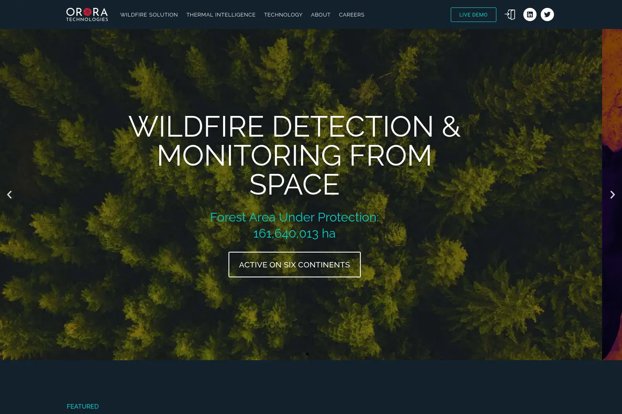Open Careers menu item
622x414 pixels.
tap(352, 14)
